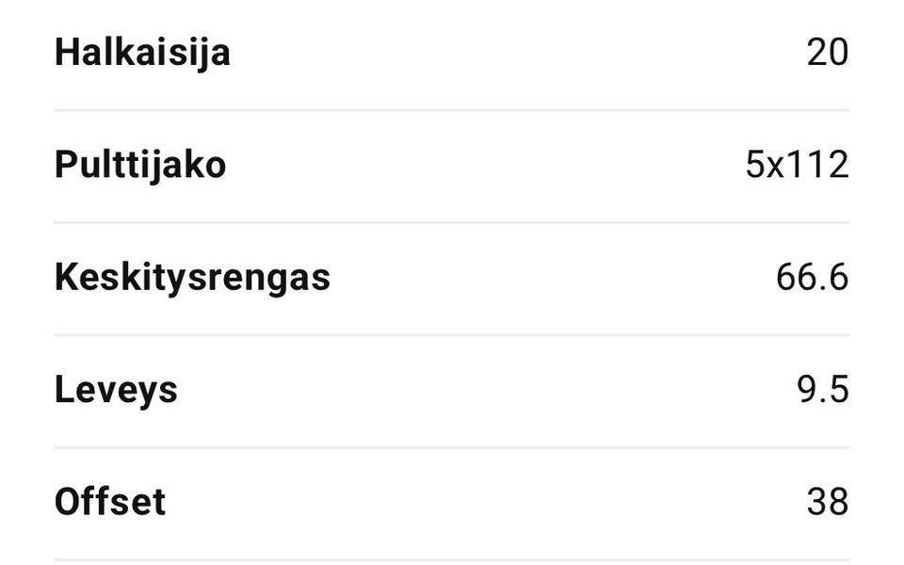Click divider line below Offset row
This screenshot has height=565, width=904.
452,560
